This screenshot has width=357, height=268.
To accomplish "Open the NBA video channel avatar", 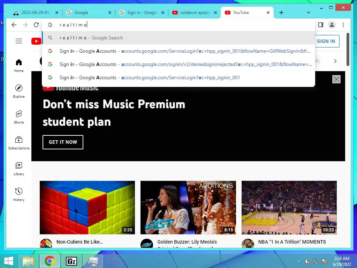I will pos(248,244).
